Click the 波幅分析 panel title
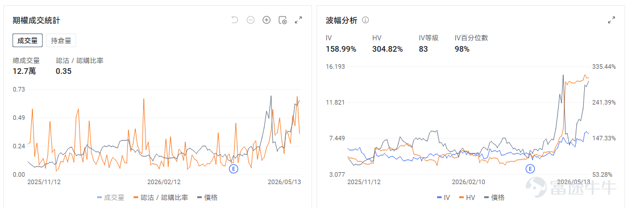The image size is (628, 208). [341, 20]
